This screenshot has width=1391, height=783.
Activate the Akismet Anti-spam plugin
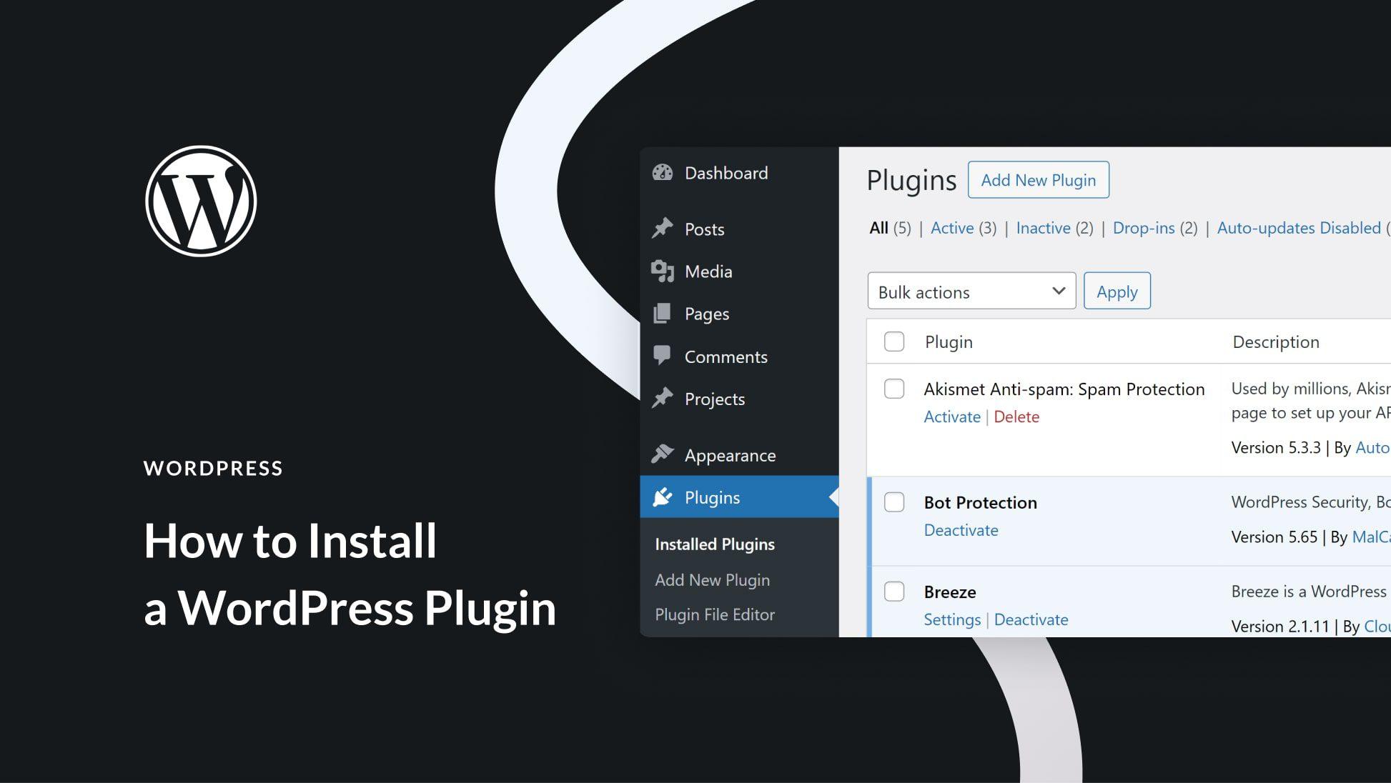(x=950, y=415)
